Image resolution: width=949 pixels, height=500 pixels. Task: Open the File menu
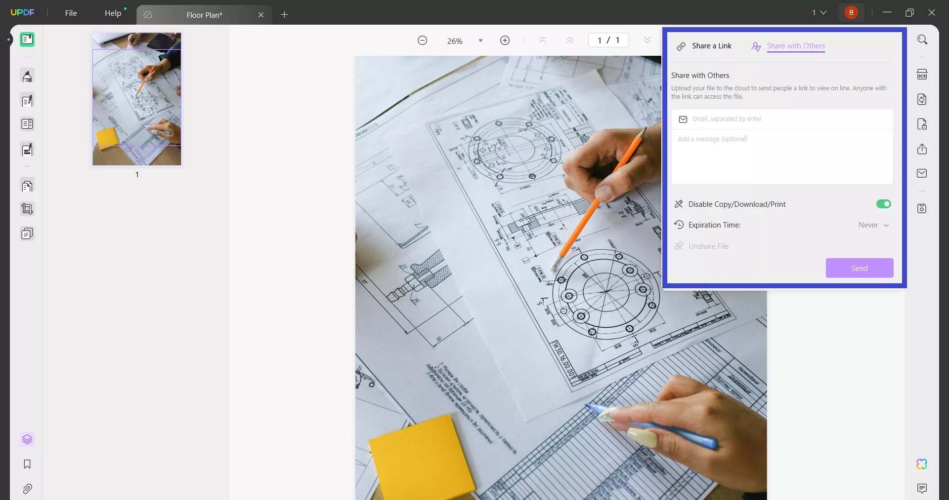71,13
